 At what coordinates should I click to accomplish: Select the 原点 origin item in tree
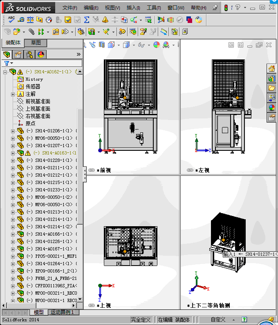[30, 123]
